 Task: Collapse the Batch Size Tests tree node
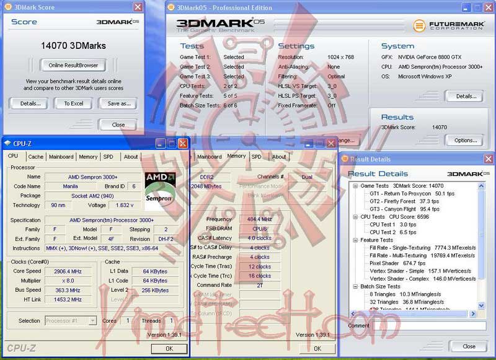(x=355, y=287)
